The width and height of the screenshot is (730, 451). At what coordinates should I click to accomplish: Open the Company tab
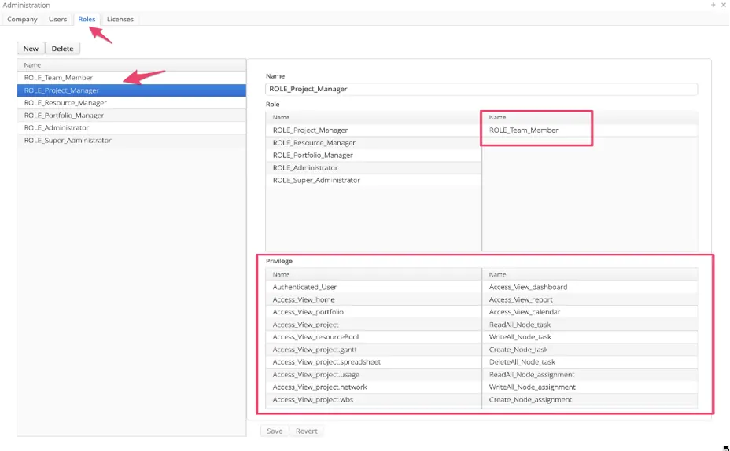coord(22,19)
